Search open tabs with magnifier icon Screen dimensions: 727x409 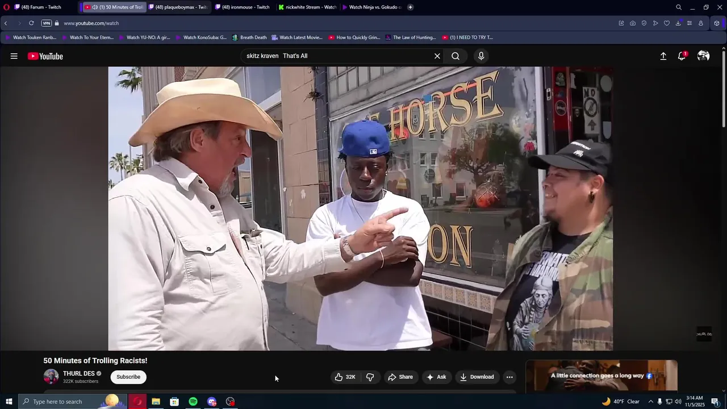pyautogui.click(x=679, y=7)
